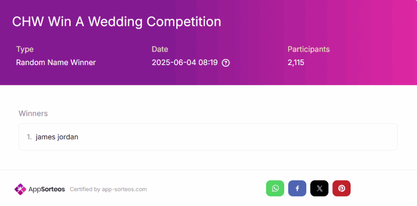Click the participants count 2,115
This screenshot has height=206, width=417.
296,63
